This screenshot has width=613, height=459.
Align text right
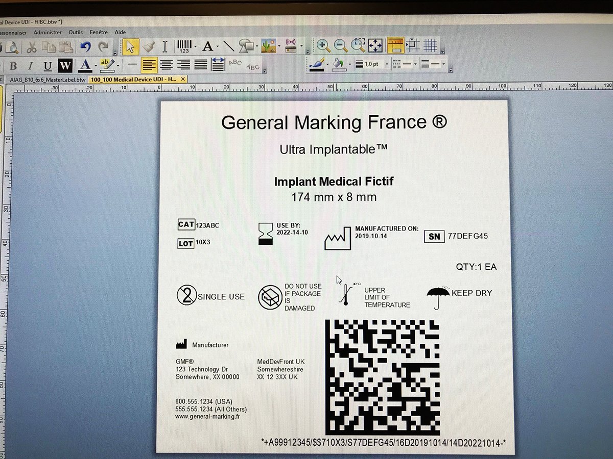pyautogui.click(x=183, y=65)
